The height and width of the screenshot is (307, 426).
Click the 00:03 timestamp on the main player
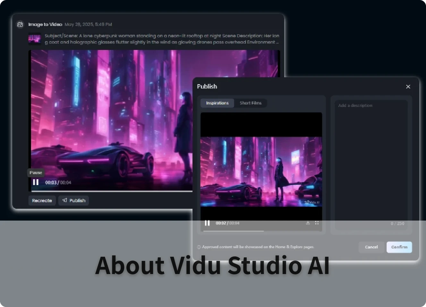(x=51, y=182)
